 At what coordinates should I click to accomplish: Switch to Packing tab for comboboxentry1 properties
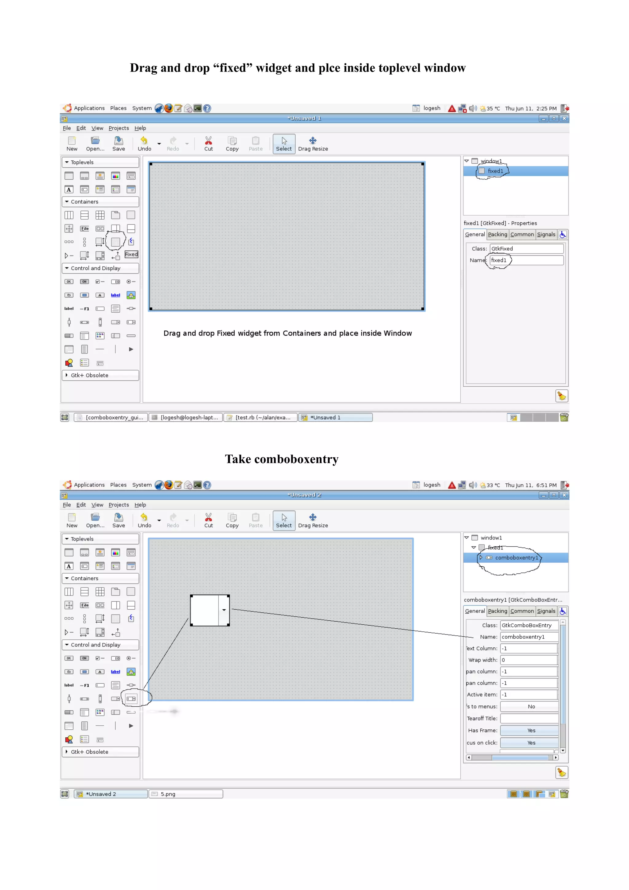pyautogui.click(x=497, y=611)
